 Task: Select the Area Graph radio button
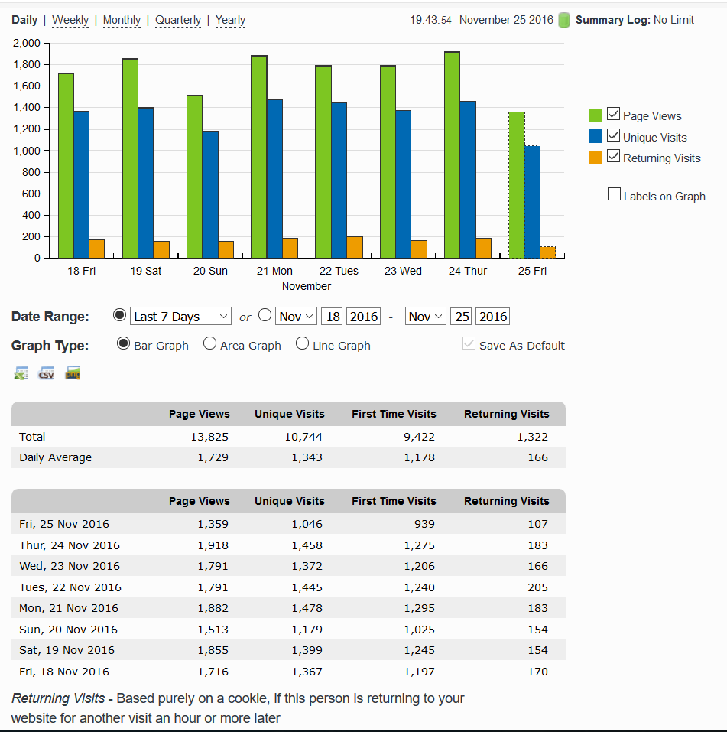point(209,344)
